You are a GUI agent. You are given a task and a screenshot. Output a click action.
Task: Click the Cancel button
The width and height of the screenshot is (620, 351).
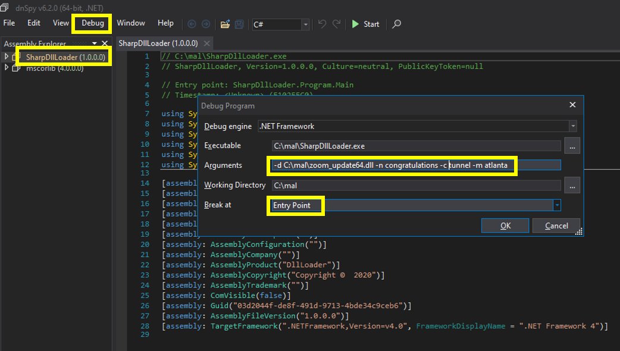point(556,225)
